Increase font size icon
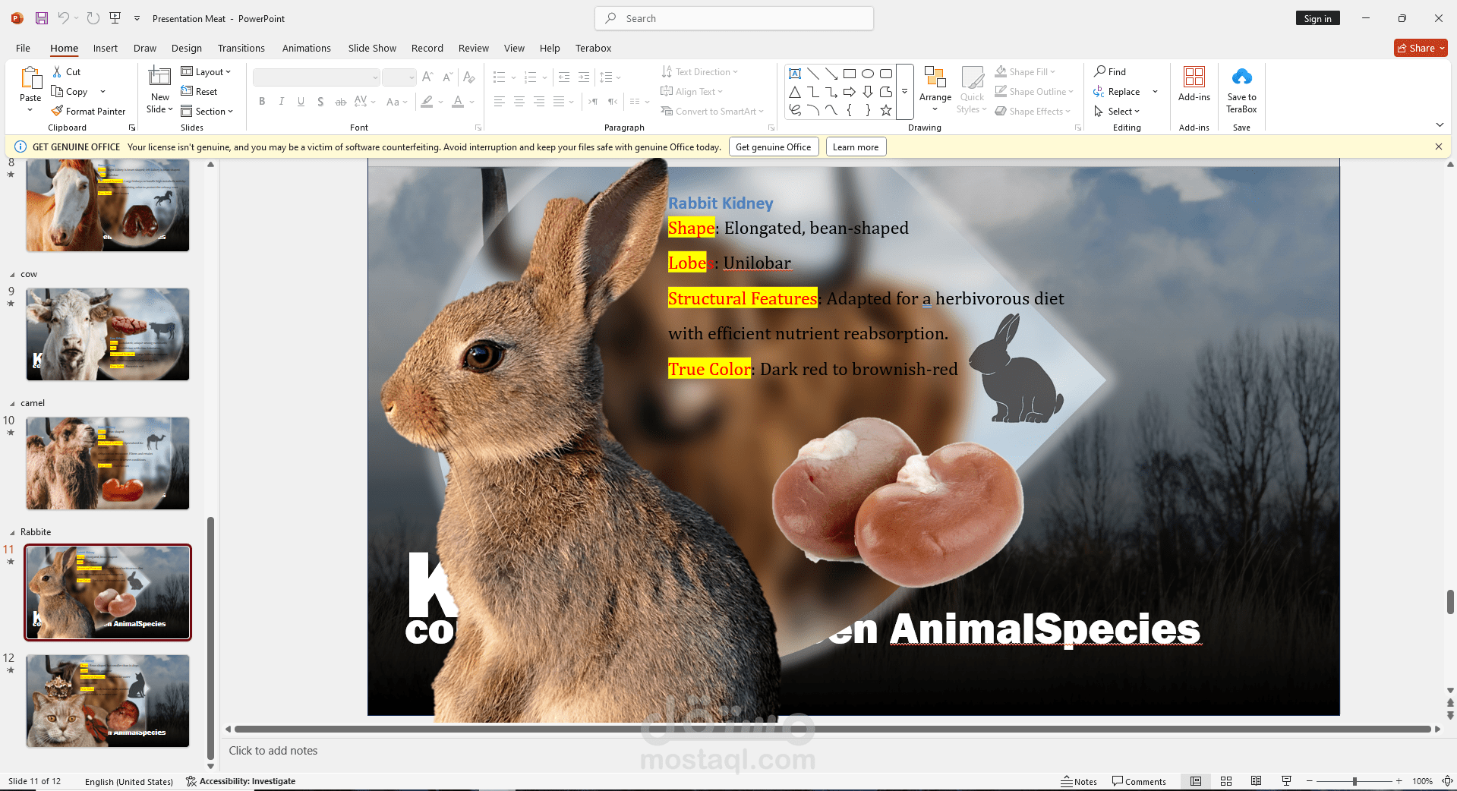Image resolution: width=1457 pixels, height=791 pixels. (427, 77)
